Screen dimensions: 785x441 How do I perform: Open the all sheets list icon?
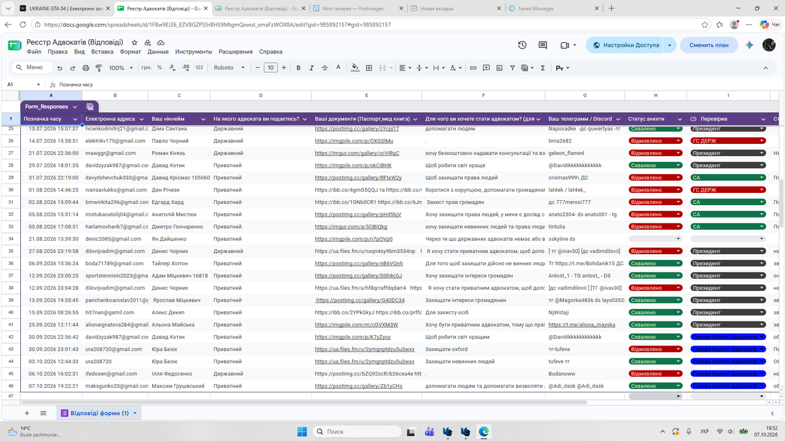[44, 413]
